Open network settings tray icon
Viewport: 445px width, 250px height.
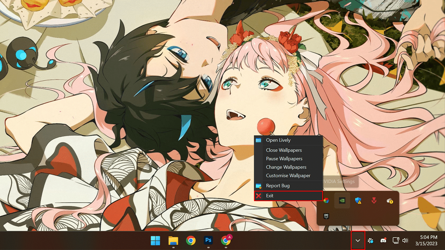[x=396, y=240]
